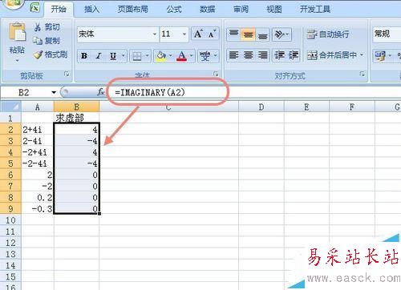Toggle bold formatting
Image resolution: width=401 pixels, height=290 pixels.
click(x=84, y=56)
